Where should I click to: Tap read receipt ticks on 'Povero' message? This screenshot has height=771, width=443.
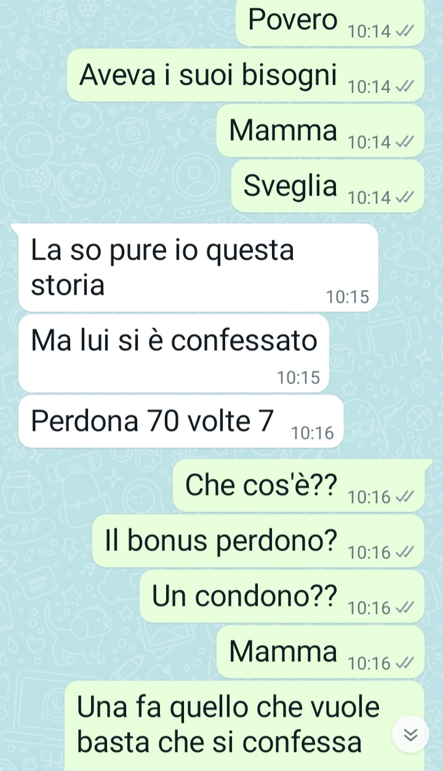(x=402, y=32)
